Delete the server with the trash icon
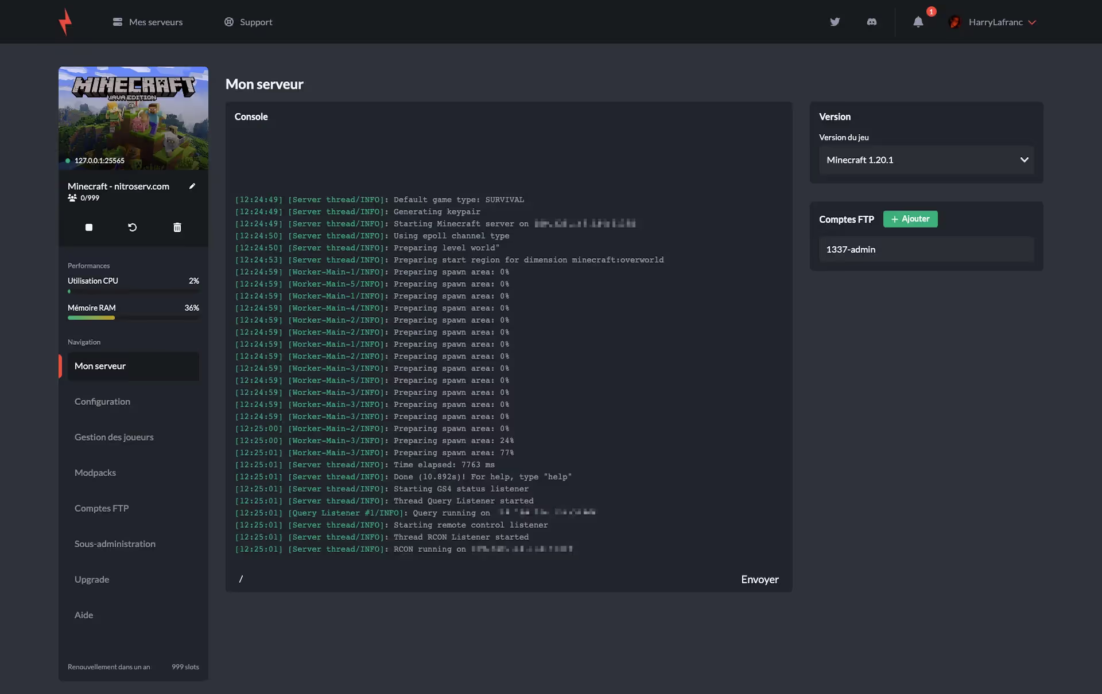The width and height of the screenshot is (1102, 694). point(177,227)
